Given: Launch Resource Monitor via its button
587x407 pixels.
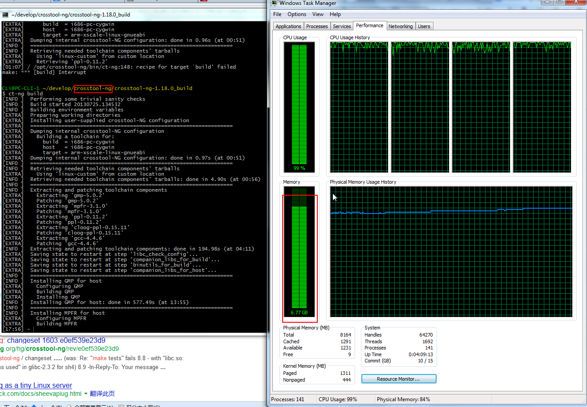Looking at the screenshot, I should pyautogui.click(x=399, y=379).
